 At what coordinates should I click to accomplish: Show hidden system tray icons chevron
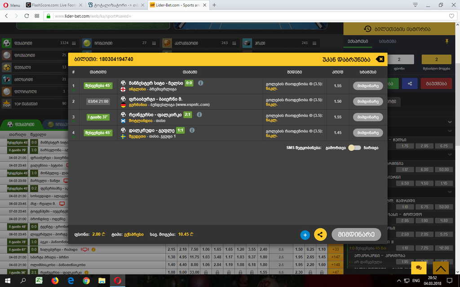click(x=399, y=281)
